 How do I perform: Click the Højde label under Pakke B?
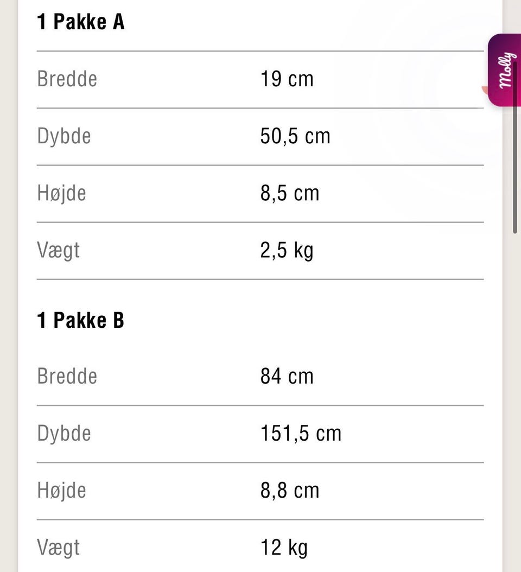[62, 490]
